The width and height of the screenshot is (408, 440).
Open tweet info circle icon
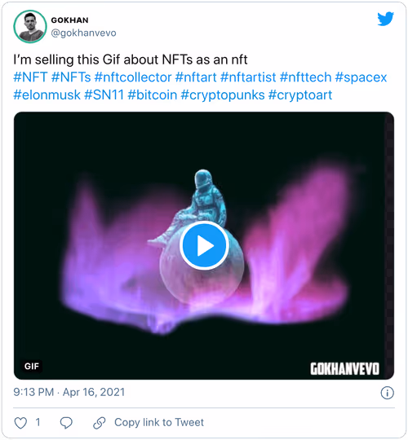point(388,393)
